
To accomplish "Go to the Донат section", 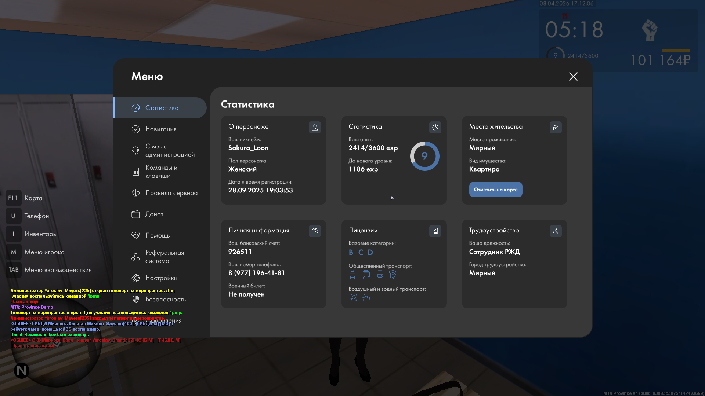I will [153, 214].
